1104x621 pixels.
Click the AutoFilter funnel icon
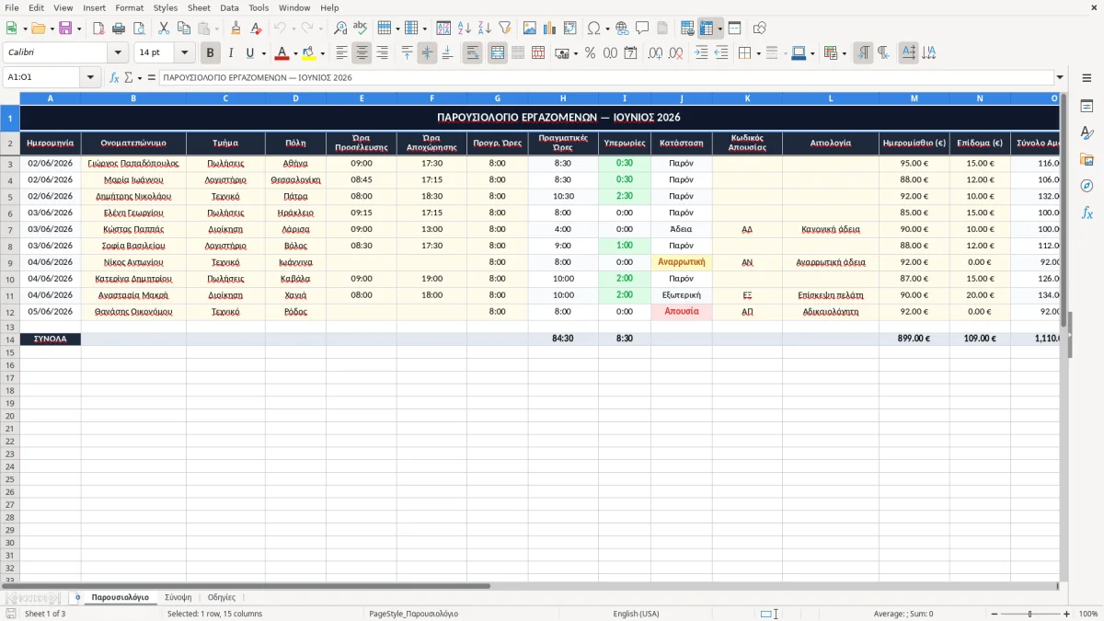[504, 29]
